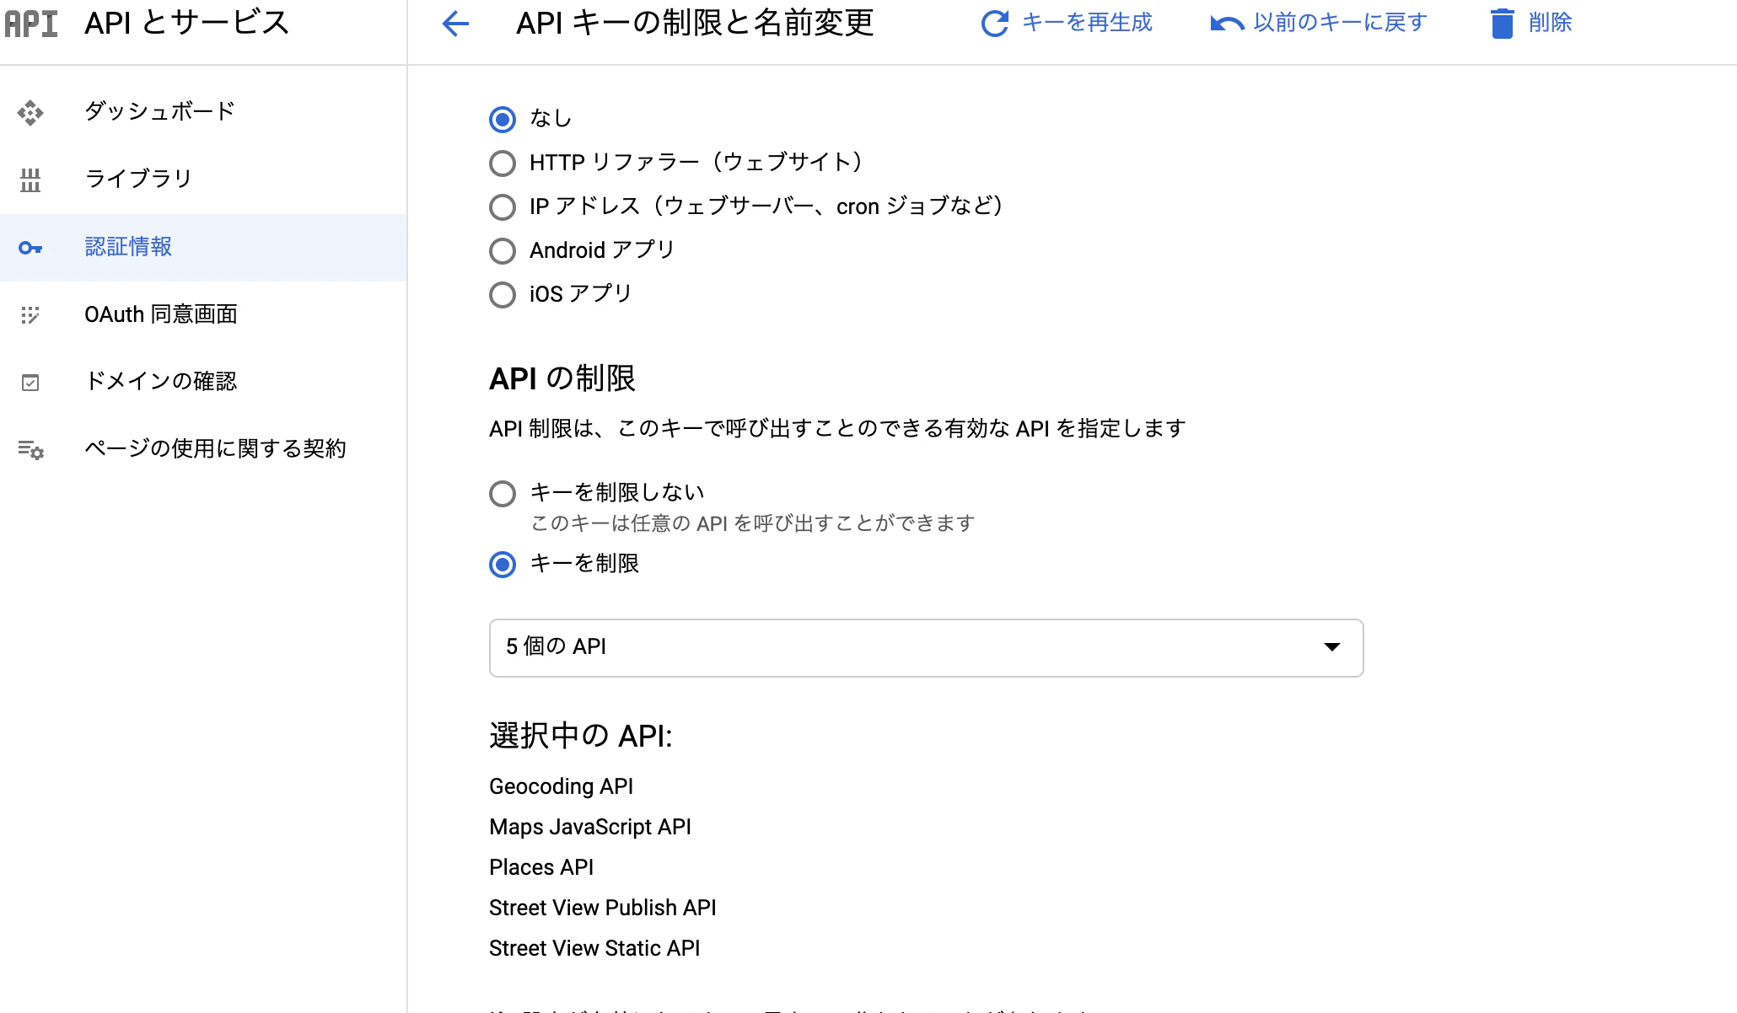Click the dropdown arrow of API selector
This screenshot has width=1737, height=1013.
click(x=1332, y=647)
